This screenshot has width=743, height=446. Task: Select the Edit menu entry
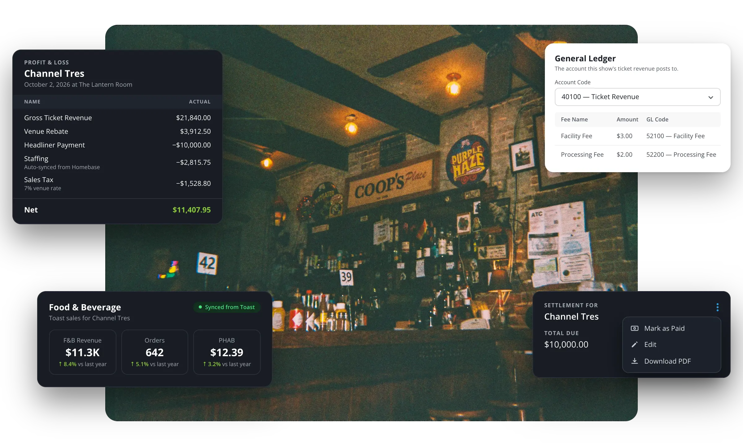tap(671, 344)
